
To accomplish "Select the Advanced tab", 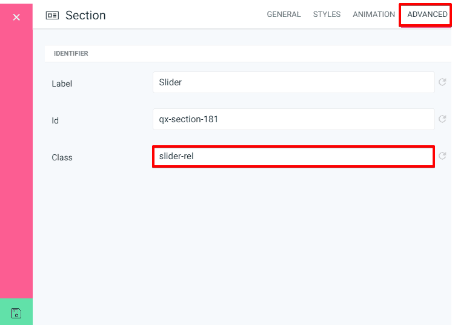I will pyautogui.click(x=427, y=15).
